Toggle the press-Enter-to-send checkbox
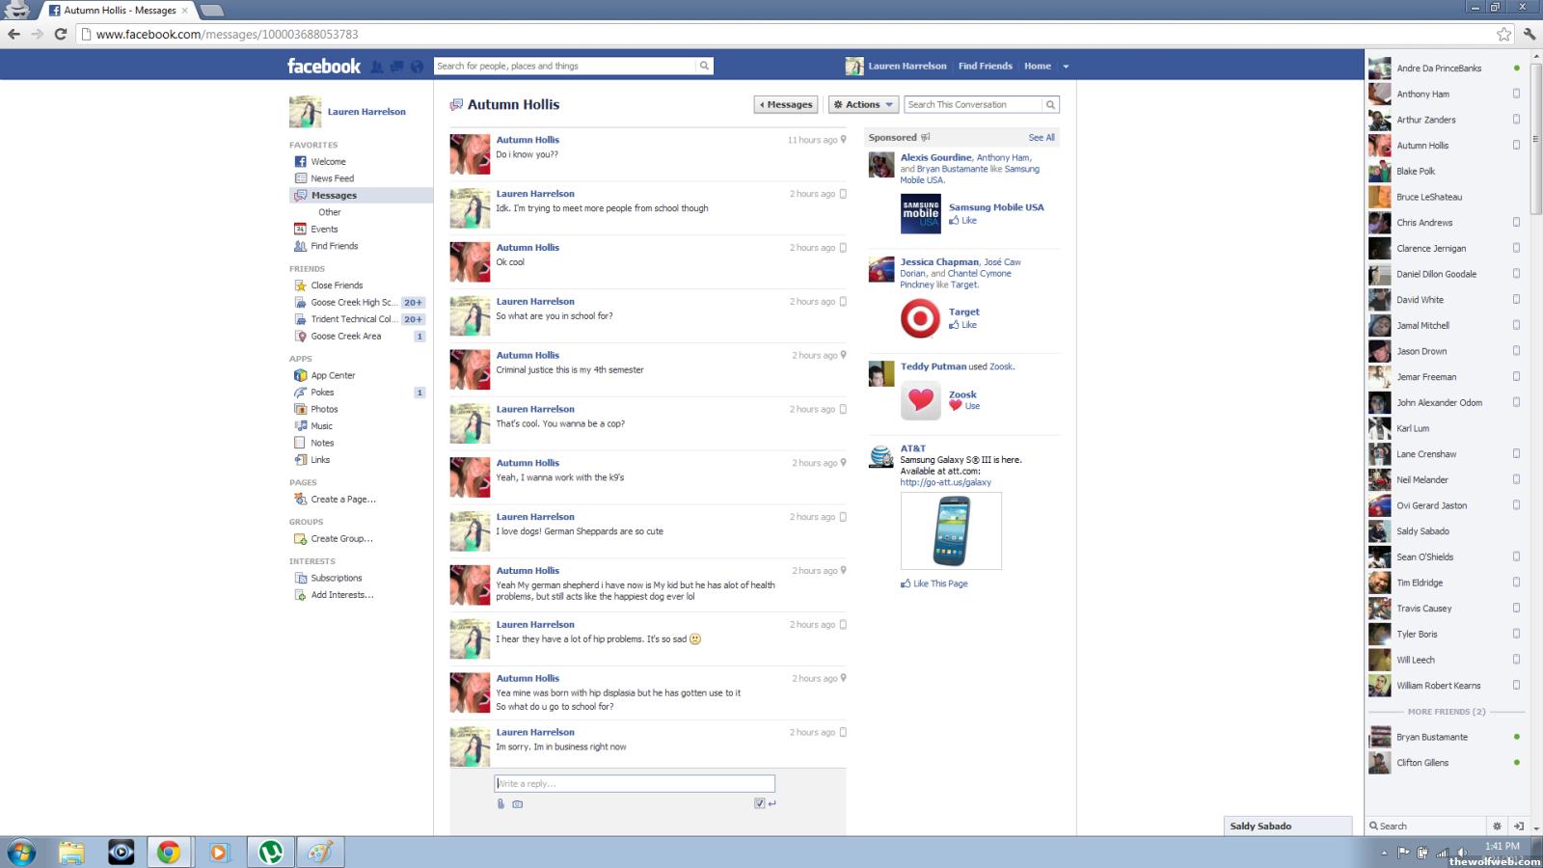The width and height of the screenshot is (1543, 868). [760, 803]
